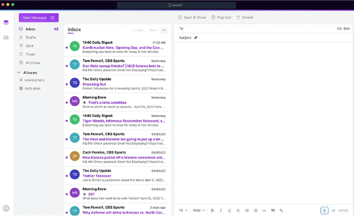Switch to the Unread filter tab

pos(138,30)
